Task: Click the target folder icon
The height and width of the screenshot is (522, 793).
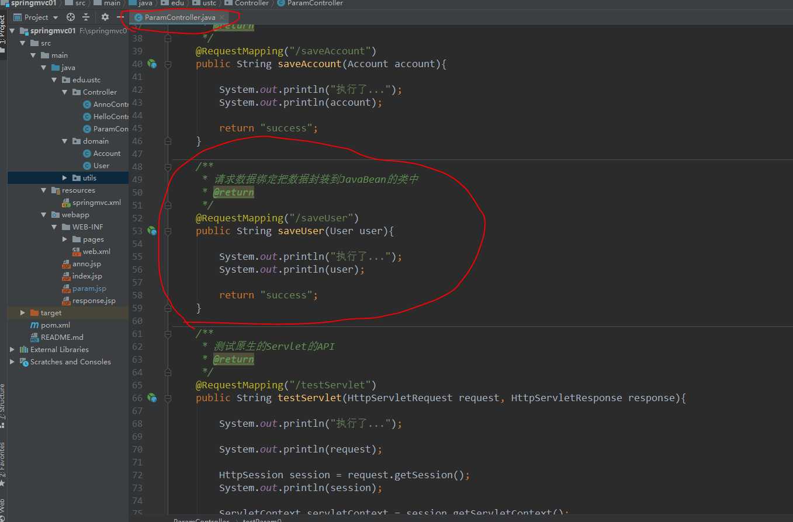Action: pos(34,313)
